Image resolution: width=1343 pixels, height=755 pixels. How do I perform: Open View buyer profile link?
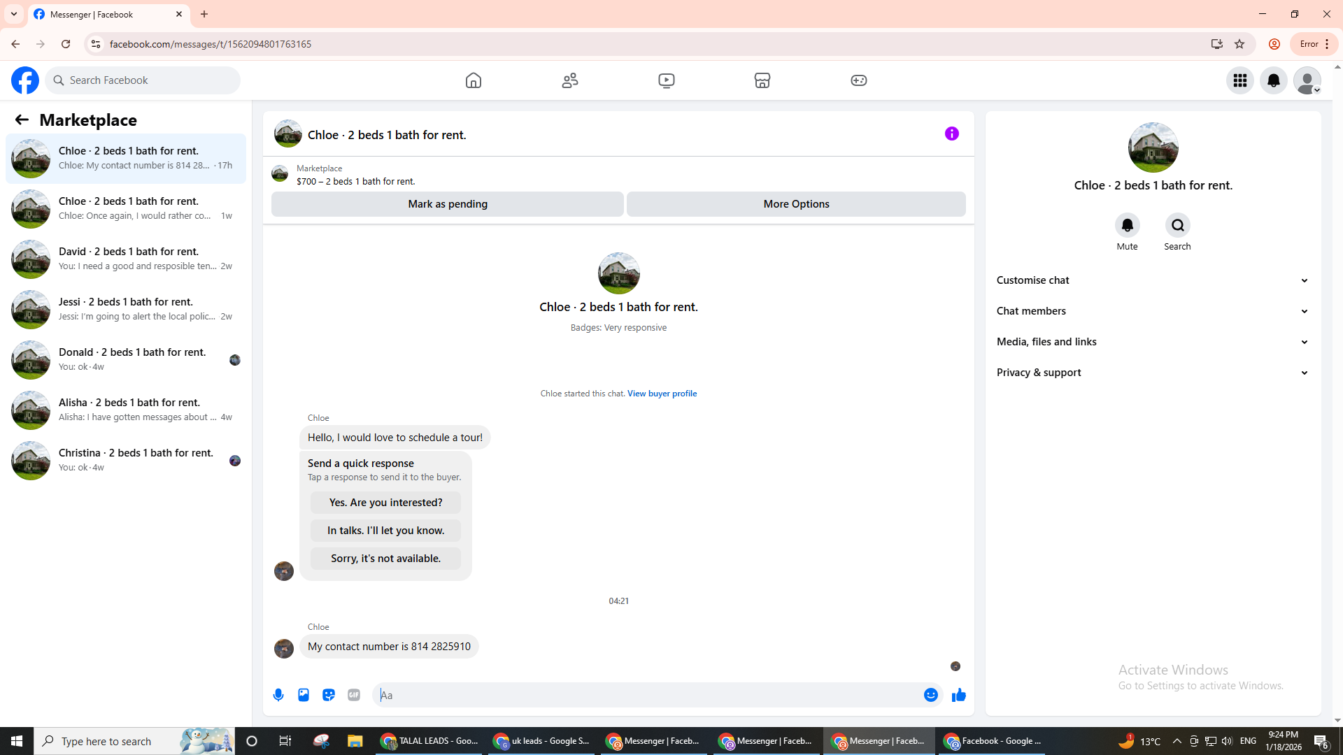tap(662, 394)
